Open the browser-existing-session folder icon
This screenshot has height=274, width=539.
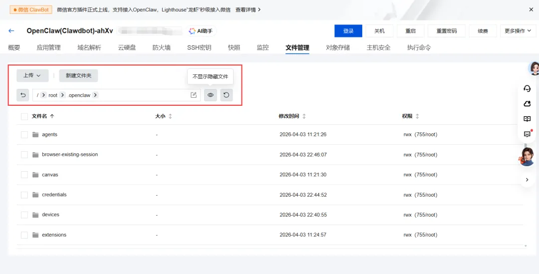(35, 155)
